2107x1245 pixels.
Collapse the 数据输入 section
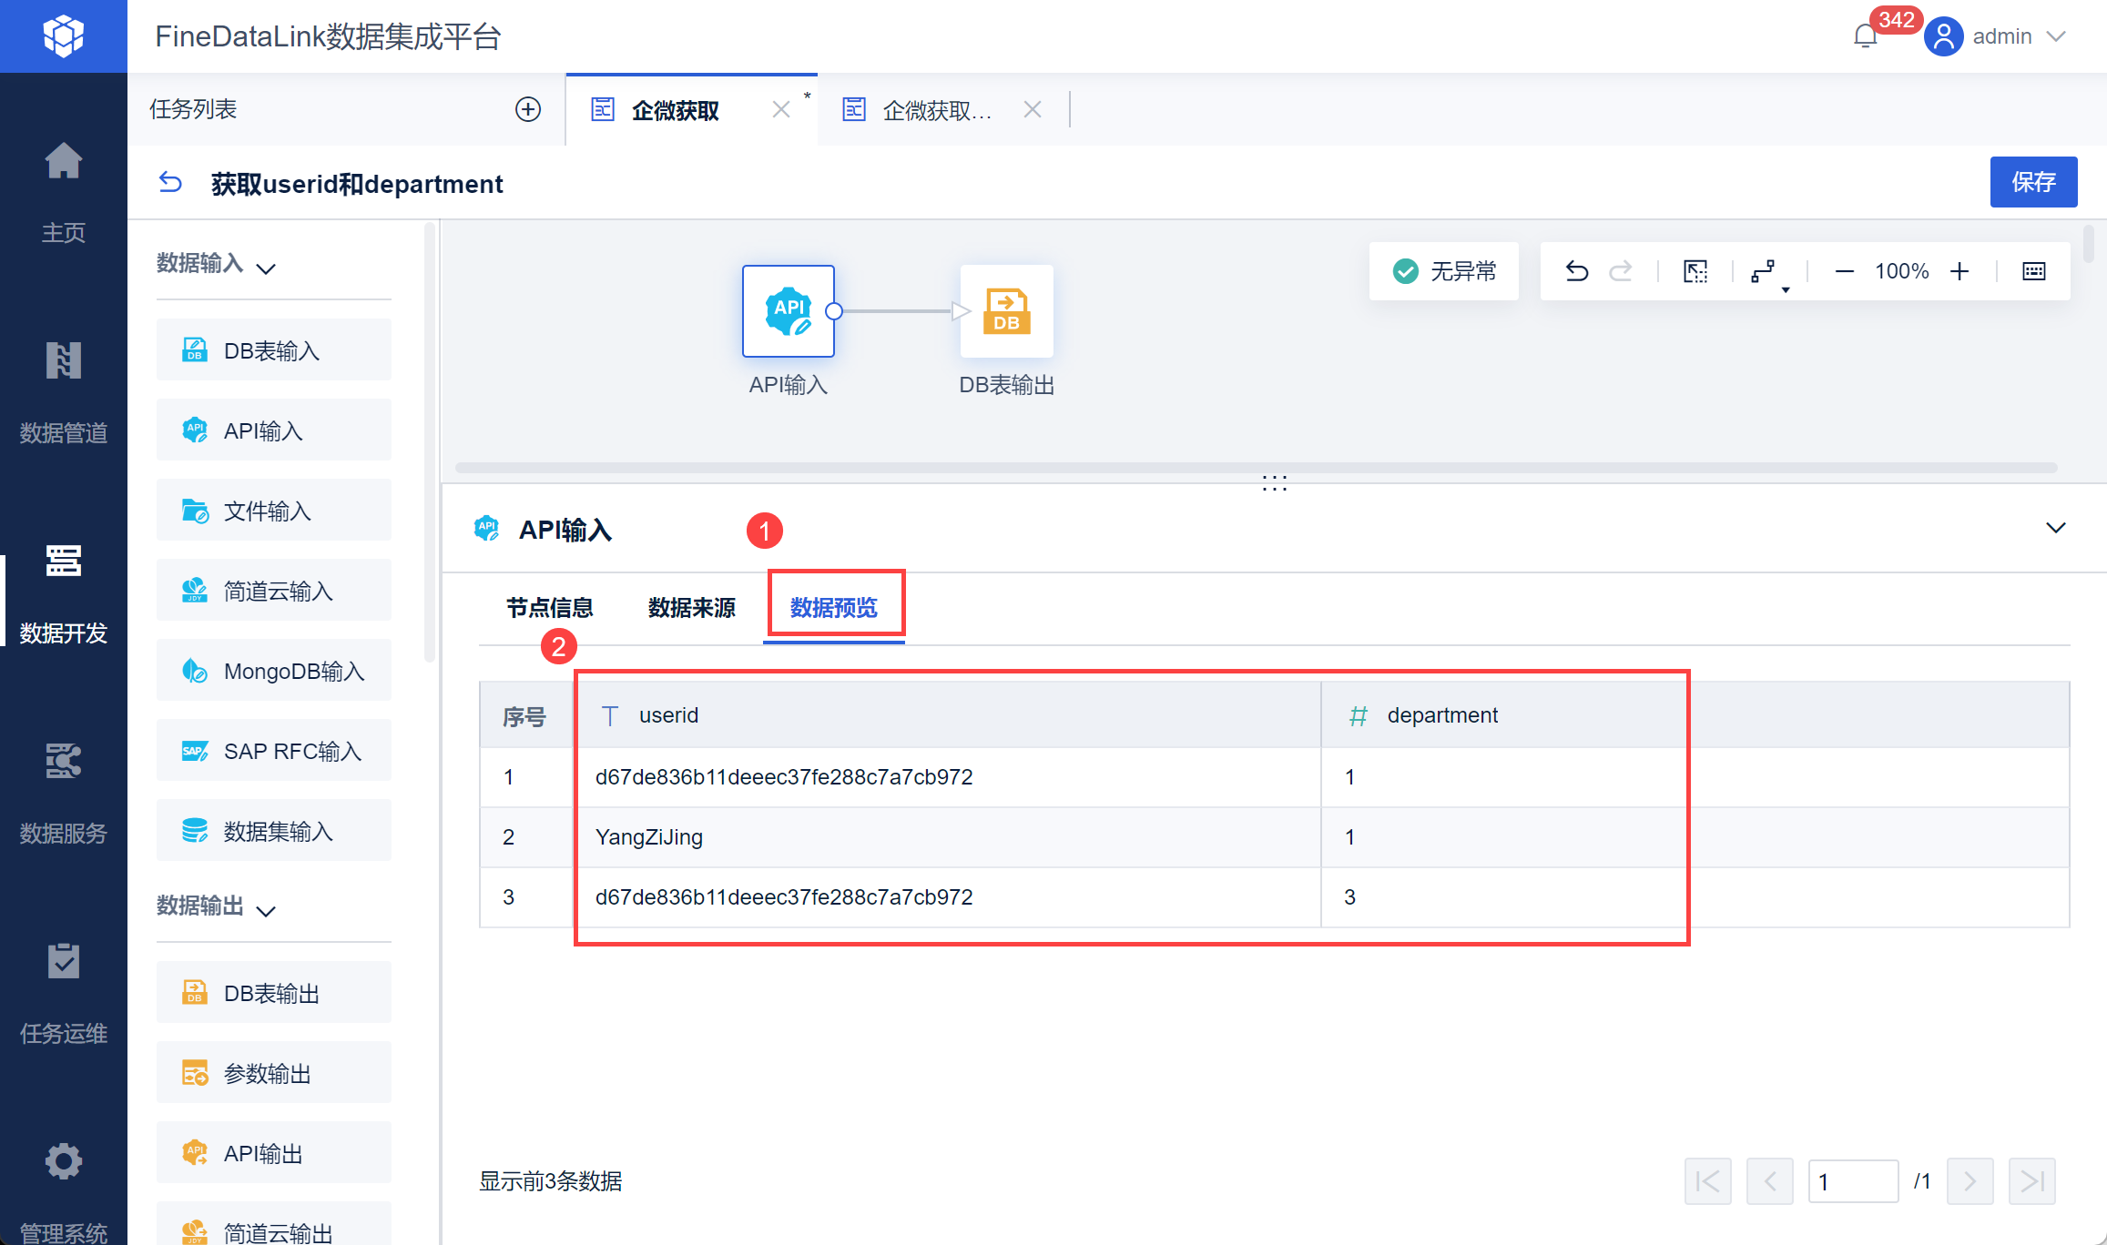point(266,268)
